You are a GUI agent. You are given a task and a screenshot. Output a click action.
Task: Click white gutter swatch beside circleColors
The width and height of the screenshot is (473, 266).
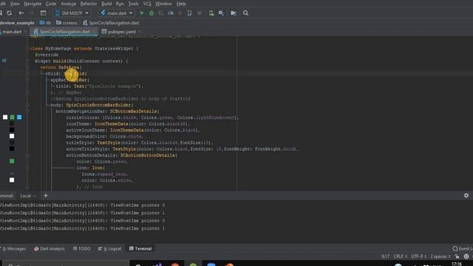[5, 117]
